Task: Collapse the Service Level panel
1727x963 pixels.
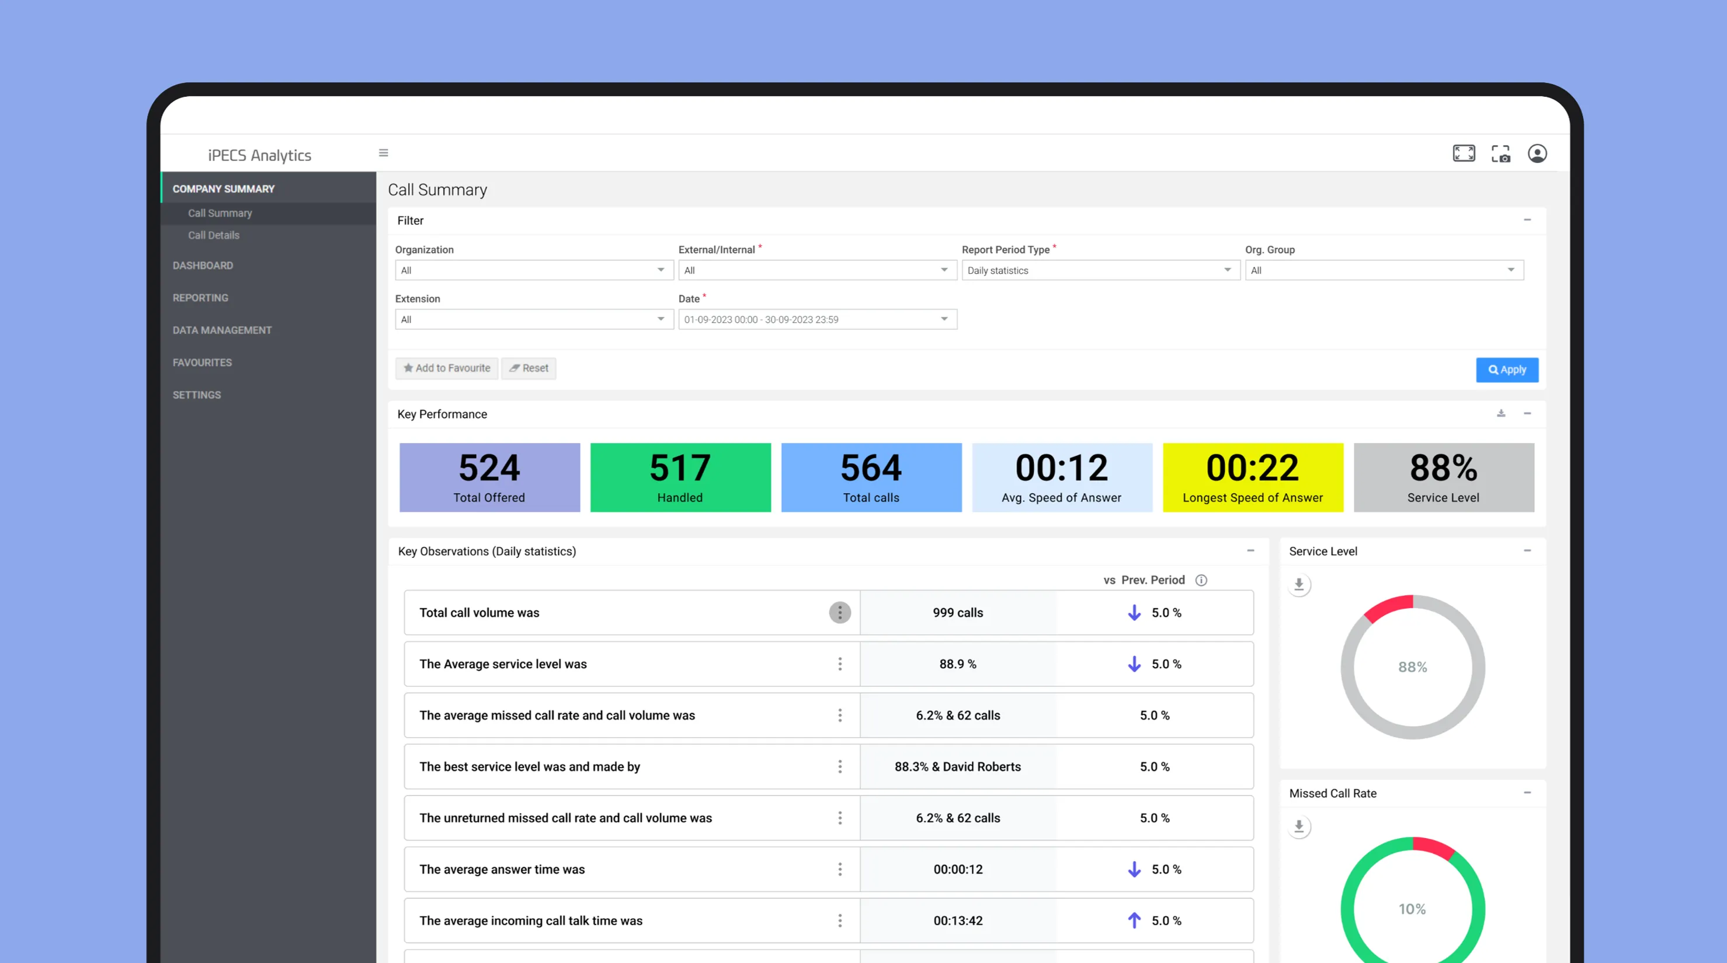Action: 1527,551
